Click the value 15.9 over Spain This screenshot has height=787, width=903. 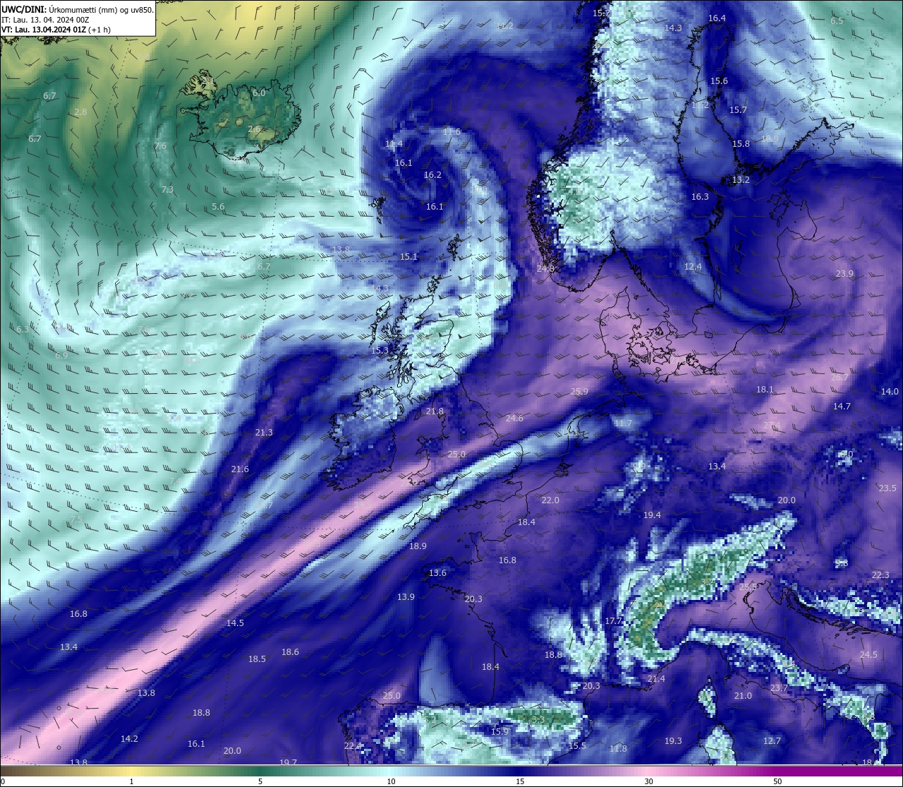pos(499,732)
